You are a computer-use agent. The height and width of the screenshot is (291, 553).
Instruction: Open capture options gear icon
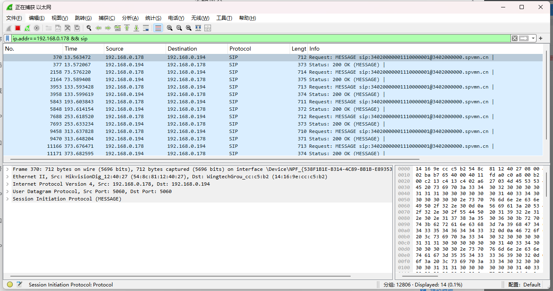pyautogui.click(x=37, y=28)
